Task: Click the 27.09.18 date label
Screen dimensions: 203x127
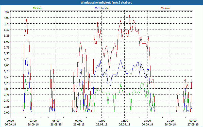Action: click(193, 124)
